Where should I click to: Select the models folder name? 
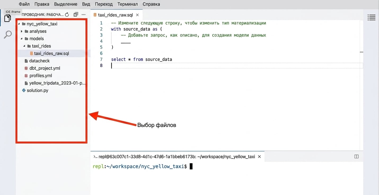(37, 39)
